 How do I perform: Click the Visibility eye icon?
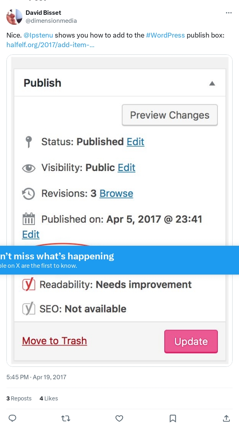point(29,168)
